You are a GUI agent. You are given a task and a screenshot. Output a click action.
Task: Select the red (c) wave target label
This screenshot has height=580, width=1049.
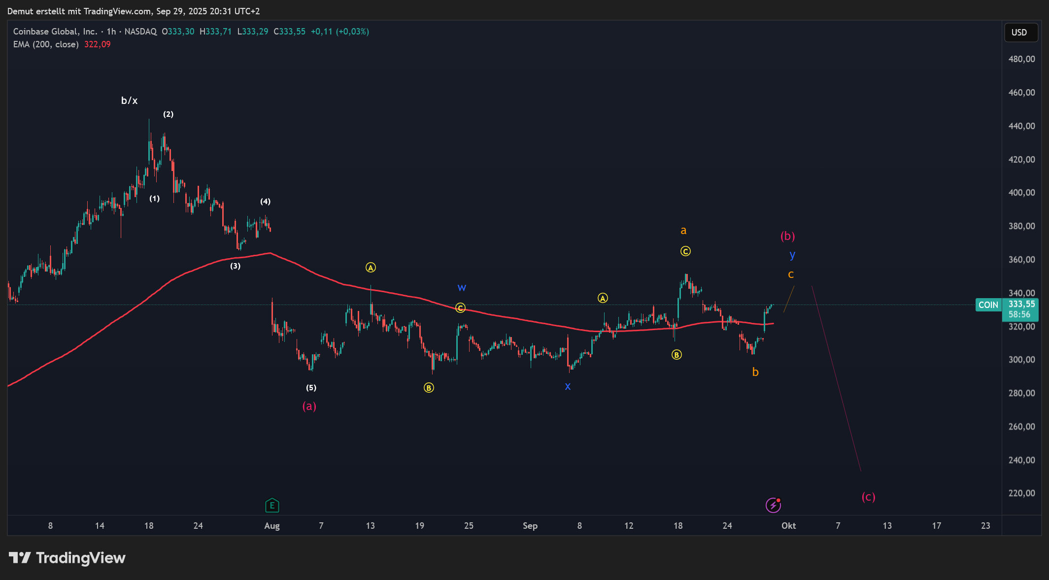pyautogui.click(x=868, y=497)
